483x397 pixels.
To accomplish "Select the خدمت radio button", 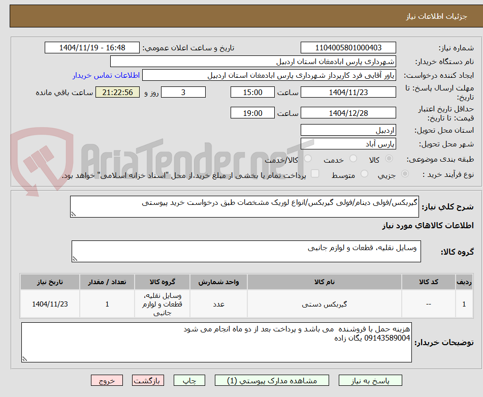I will pos(353,159).
